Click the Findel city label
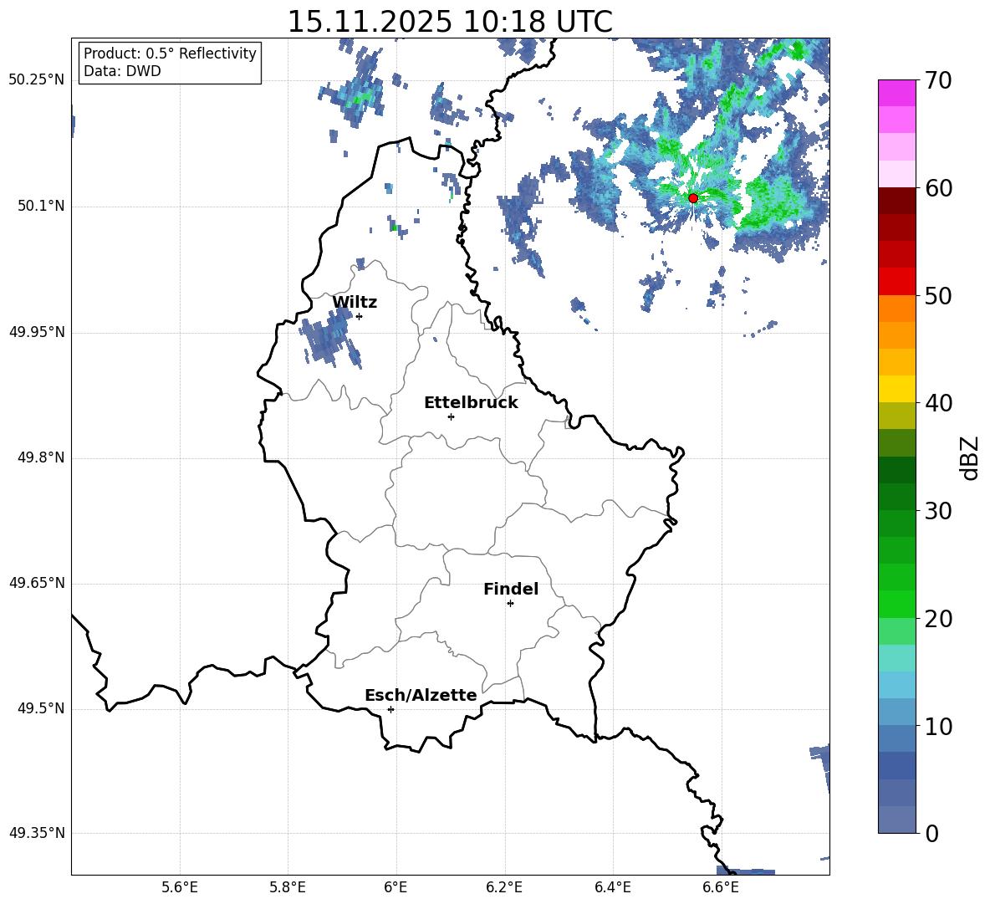The image size is (990, 904). 511,589
